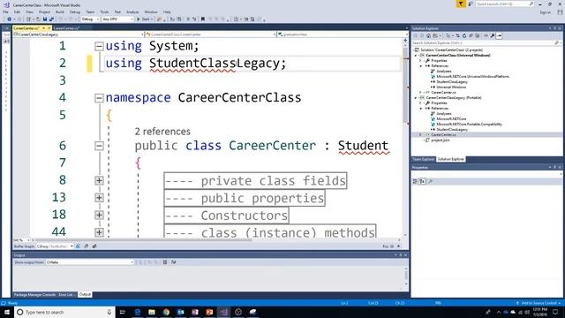Image resolution: width=565 pixels, height=318 pixels.
Task: Click the Clear All icon in Output toolbar
Action: tap(165, 262)
